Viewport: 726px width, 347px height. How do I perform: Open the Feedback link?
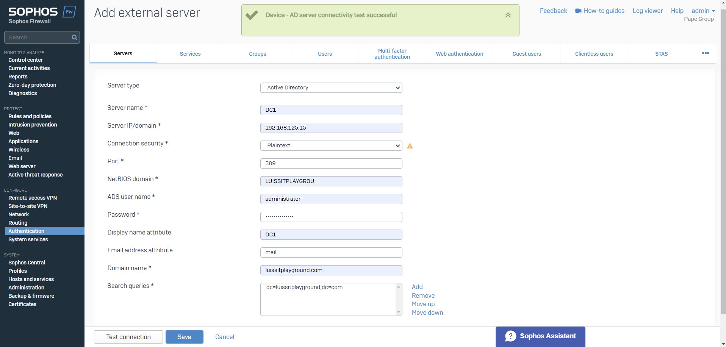(x=553, y=11)
